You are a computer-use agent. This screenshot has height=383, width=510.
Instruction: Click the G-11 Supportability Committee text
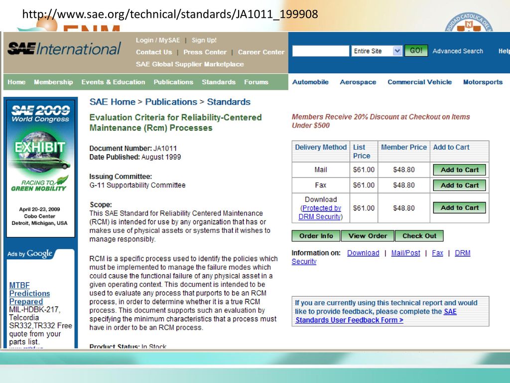(x=137, y=186)
